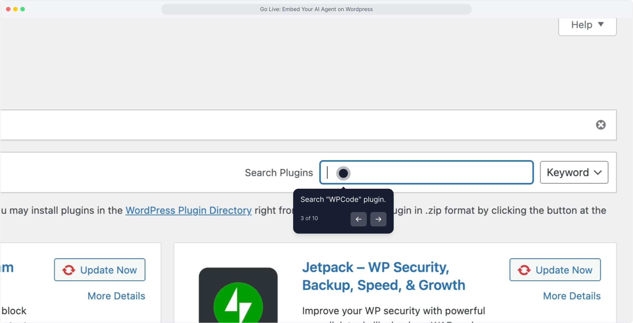Open the Help dropdown tab

coord(587,25)
